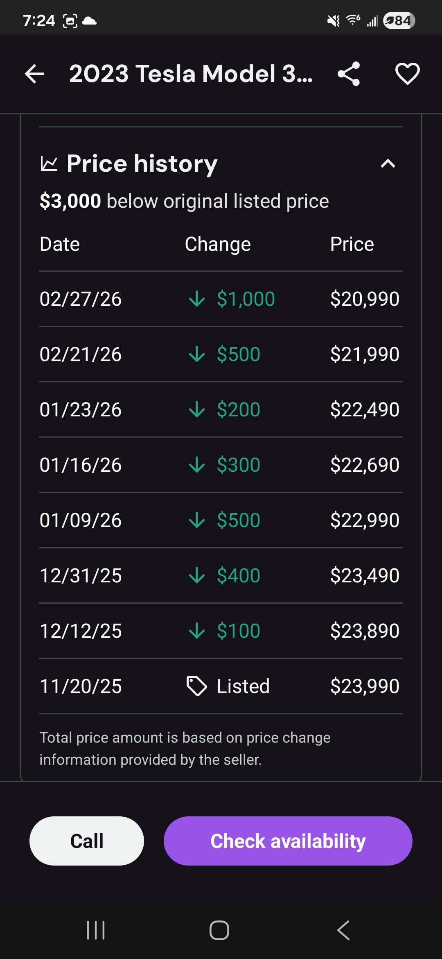The width and height of the screenshot is (442, 959).
Task: Tap the Listed price tag icon
Action: point(197,686)
